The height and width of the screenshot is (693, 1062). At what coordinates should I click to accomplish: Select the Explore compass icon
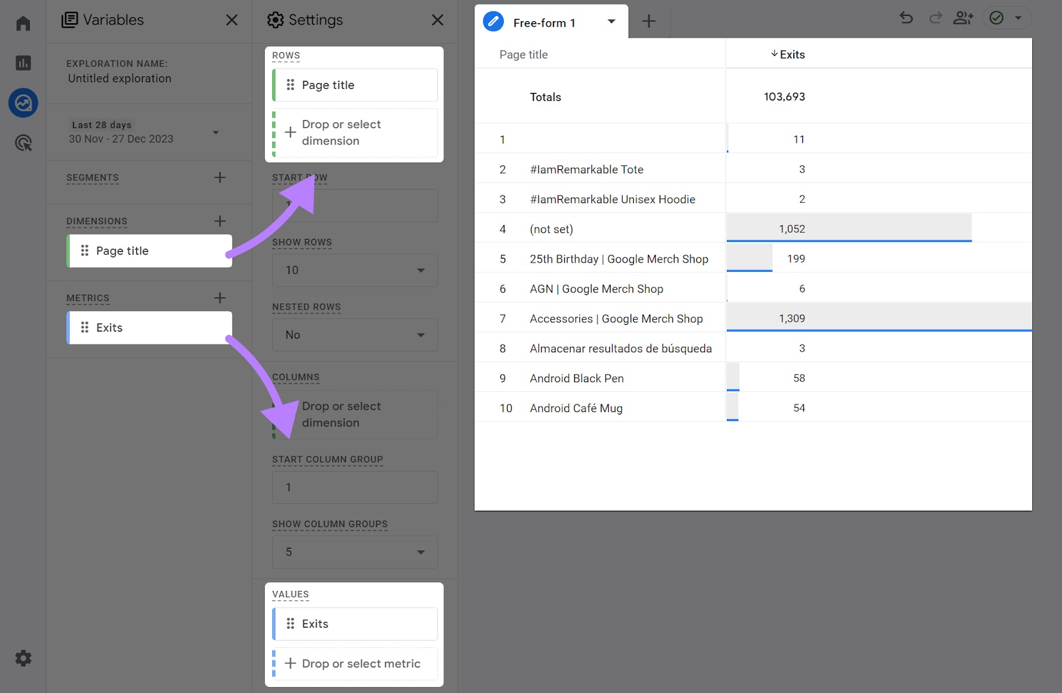(x=23, y=103)
